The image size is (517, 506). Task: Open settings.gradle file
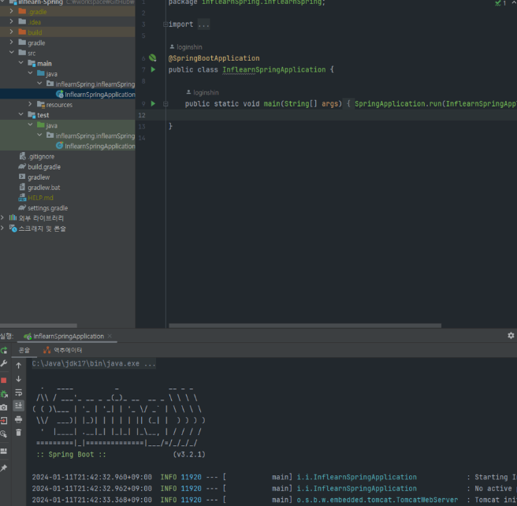coord(47,208)
